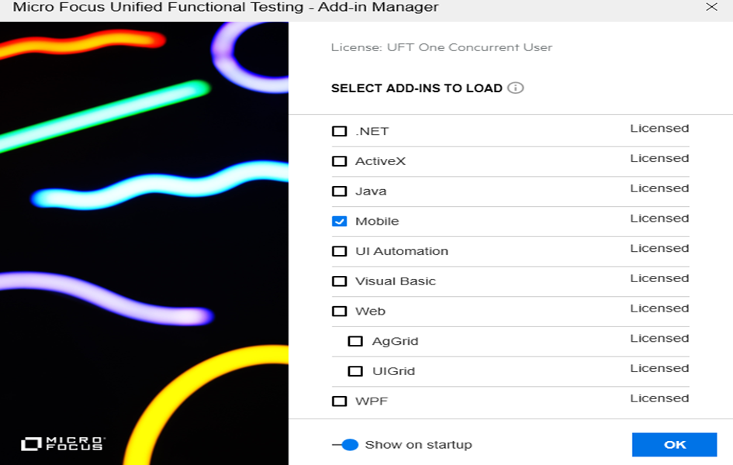
Task: Tick the Java add-in checkbox
Action: click(x=340, y=191)
